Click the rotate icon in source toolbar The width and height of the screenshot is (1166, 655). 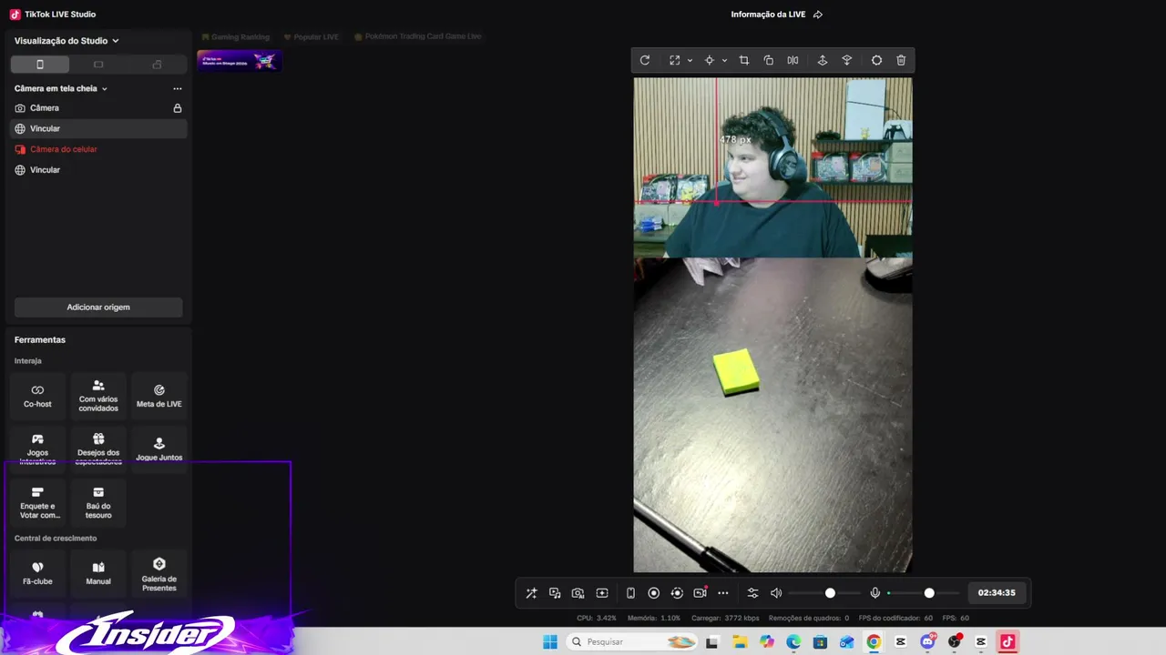coord(645,60)
